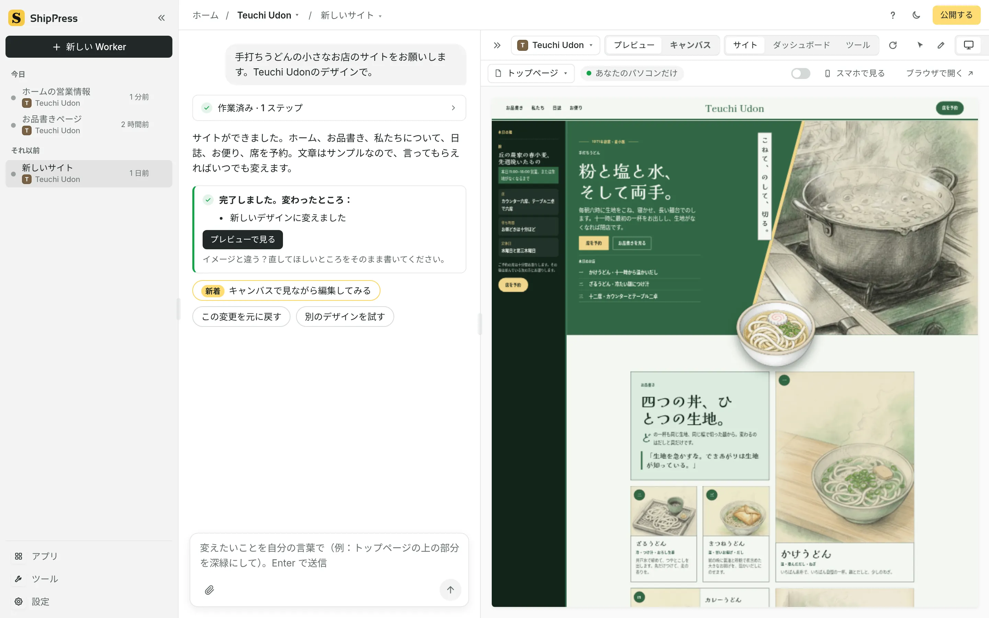The image size is (989, 618).
Task: Click the きつねうどん menu thumbnail
Action: tap(736, 511)
